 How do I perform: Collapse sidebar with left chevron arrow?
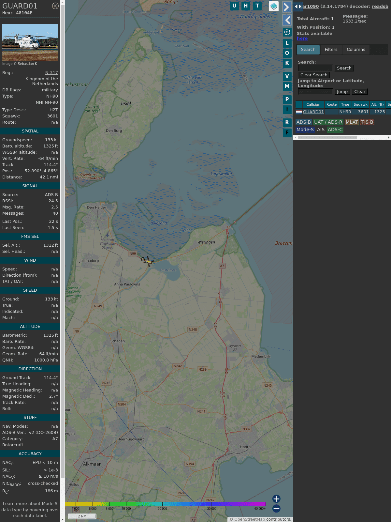click(287, 20)
